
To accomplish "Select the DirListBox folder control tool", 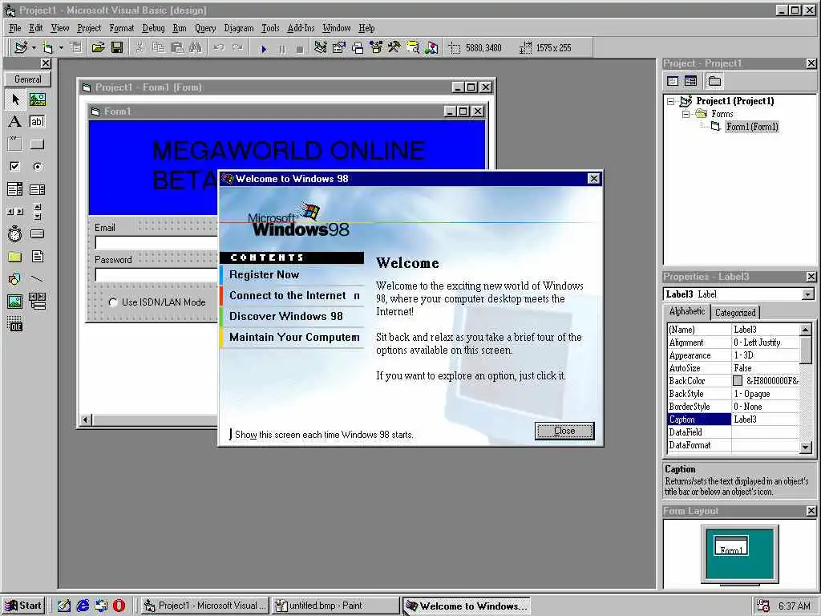I will pos(14,257).
